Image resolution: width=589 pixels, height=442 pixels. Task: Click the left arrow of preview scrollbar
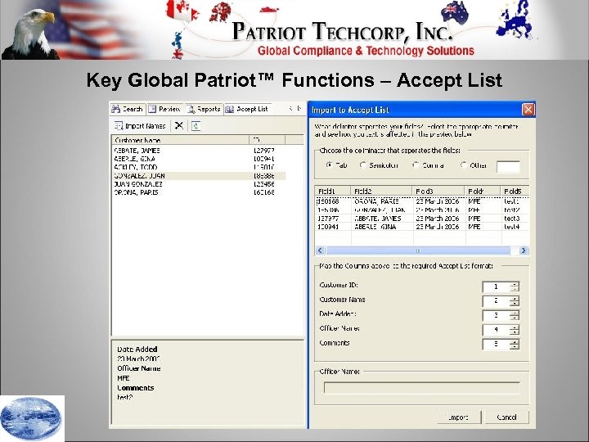(320, 250)
